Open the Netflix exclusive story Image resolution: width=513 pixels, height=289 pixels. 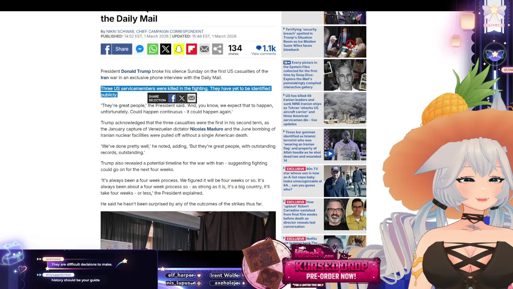[301, 241]
